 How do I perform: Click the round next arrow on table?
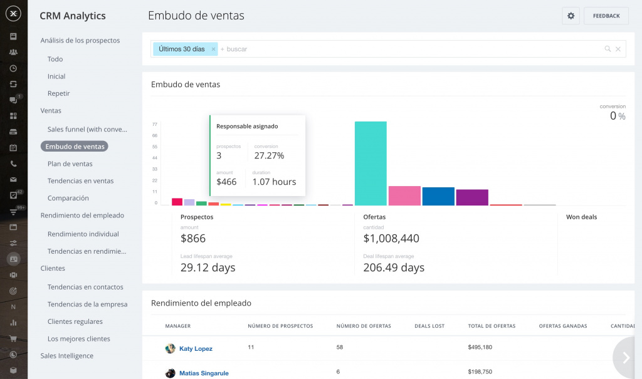[626, 357]
